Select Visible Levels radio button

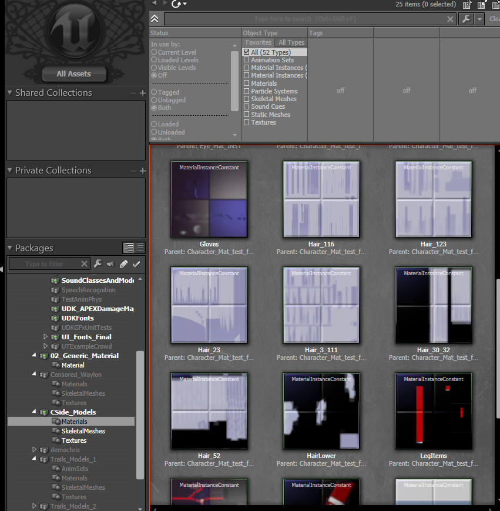[x=155, y=68]
